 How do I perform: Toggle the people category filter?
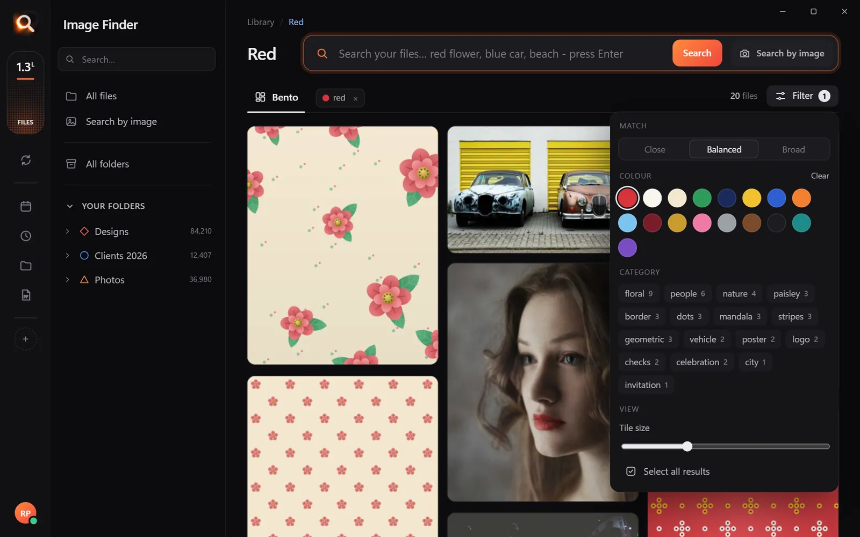pos(687,294)
